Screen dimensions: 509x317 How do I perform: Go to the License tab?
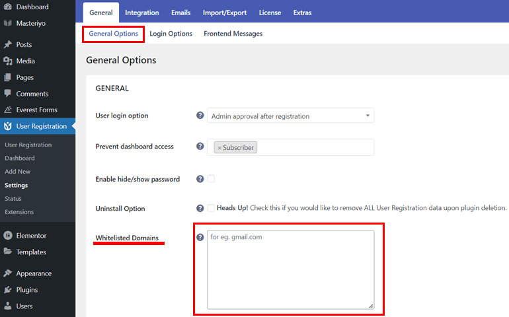pyautogui.click(x=270, y=13)
